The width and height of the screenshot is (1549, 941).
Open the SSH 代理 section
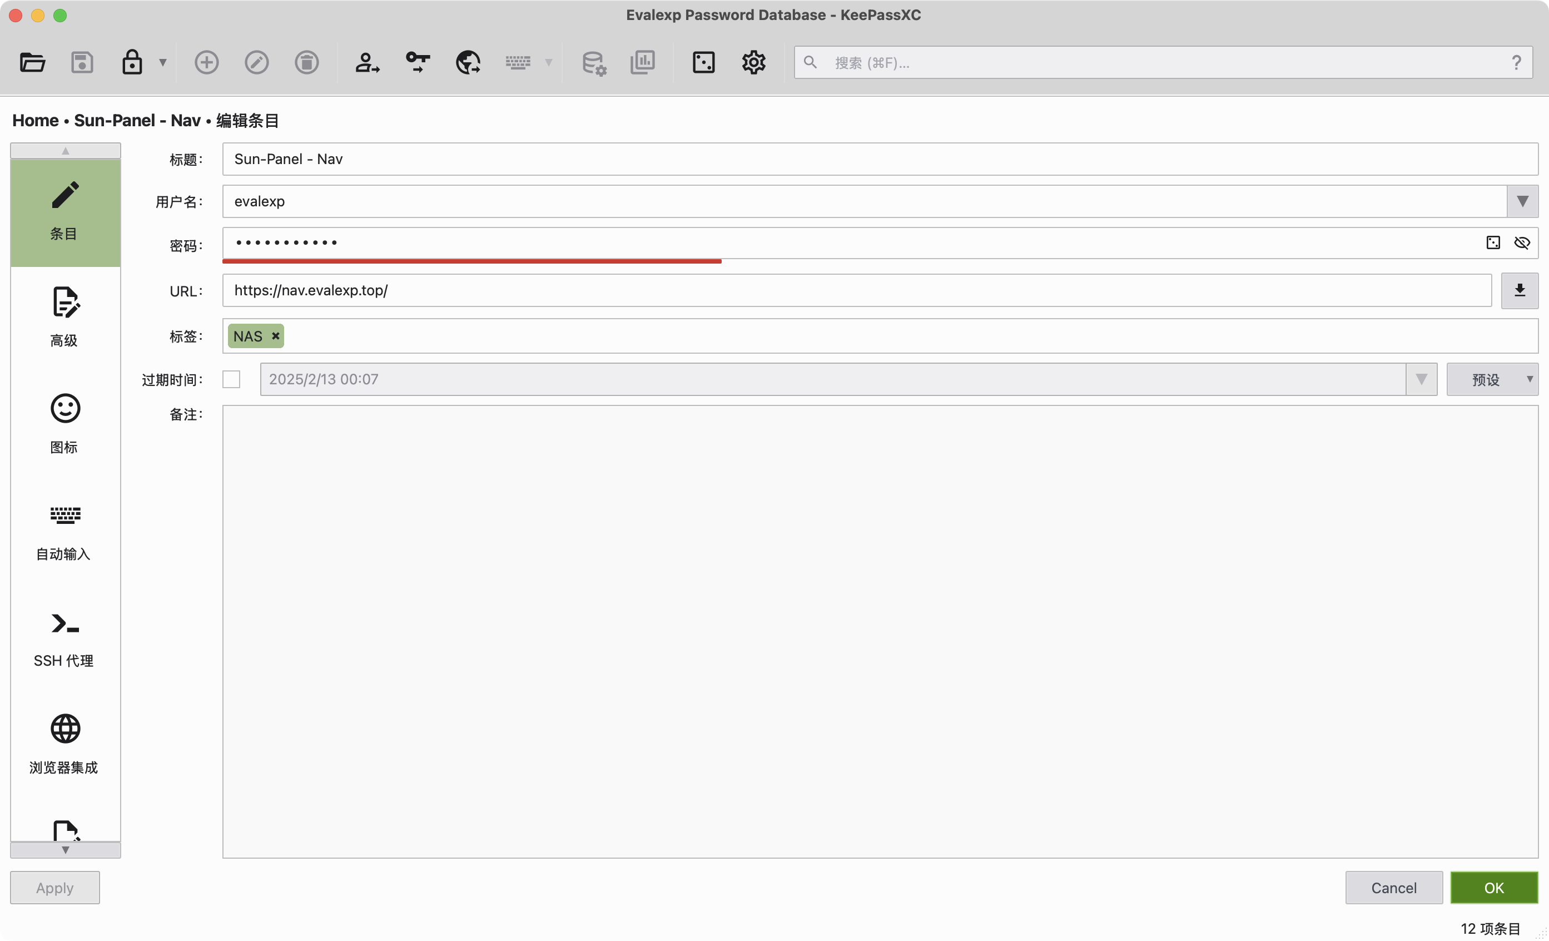pos(64,638)
